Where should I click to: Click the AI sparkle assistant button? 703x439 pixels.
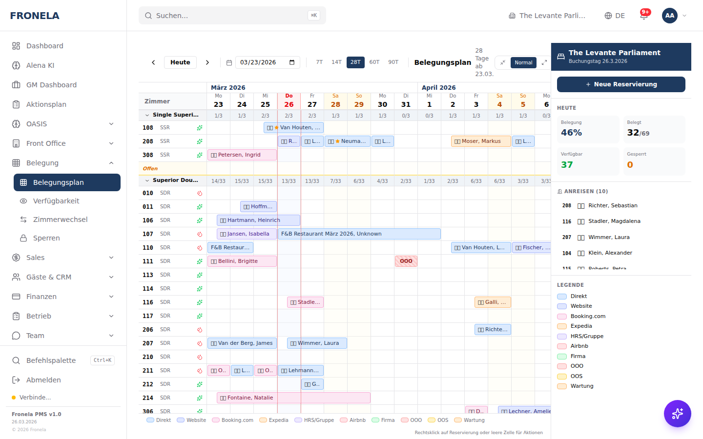coord(677,414)
